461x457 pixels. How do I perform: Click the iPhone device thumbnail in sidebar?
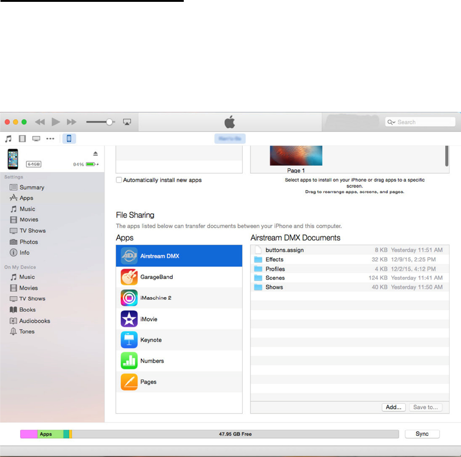click(x=12, y=159)
